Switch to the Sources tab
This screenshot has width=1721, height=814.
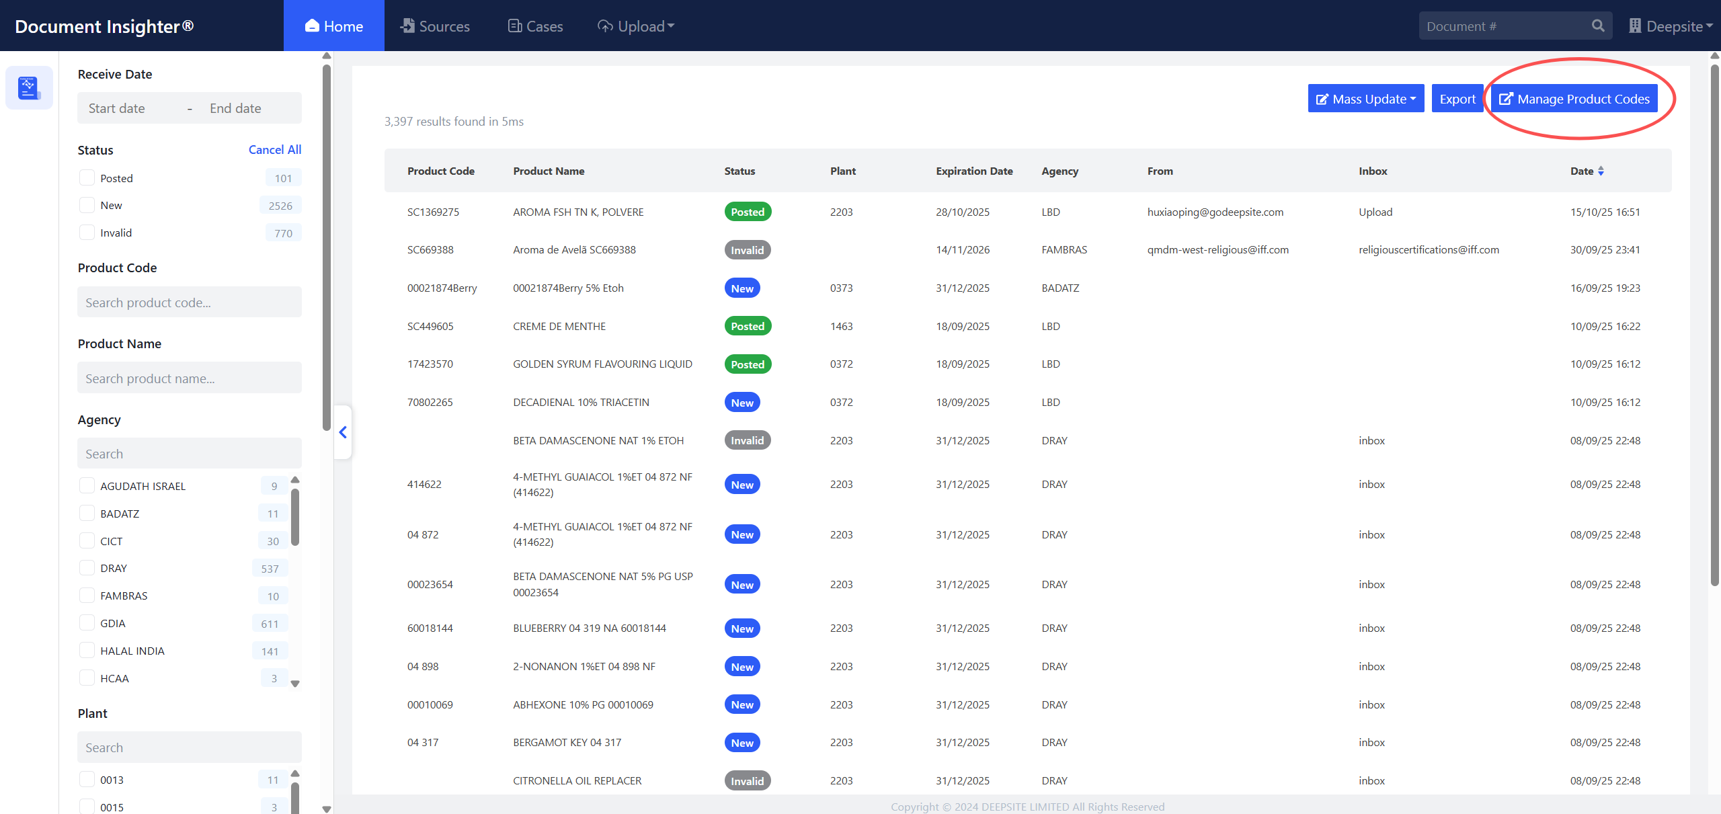point(444,26)
